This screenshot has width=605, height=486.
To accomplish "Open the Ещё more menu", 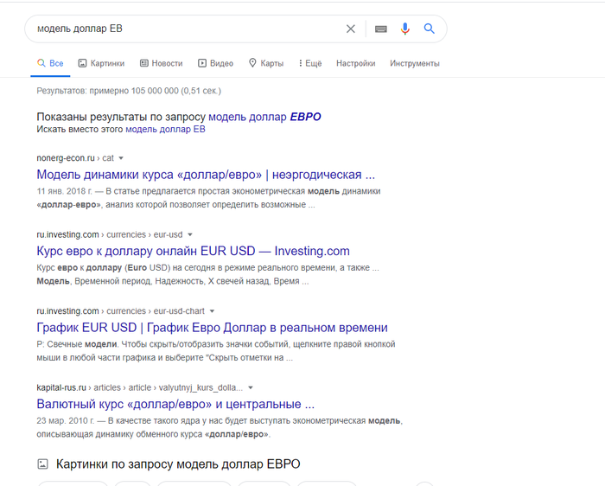I will [310, 63].
